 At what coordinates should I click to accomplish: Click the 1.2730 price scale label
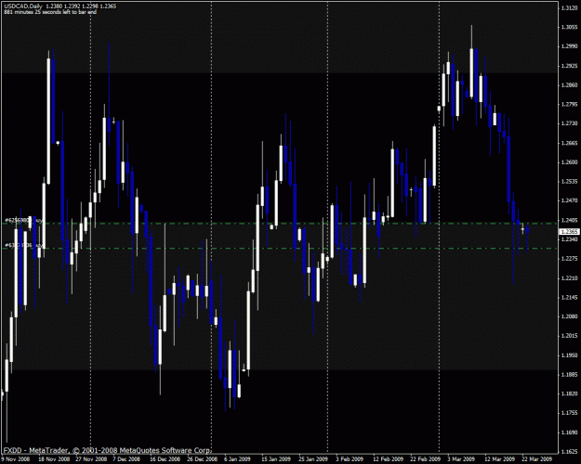click(x=570, y=123)
